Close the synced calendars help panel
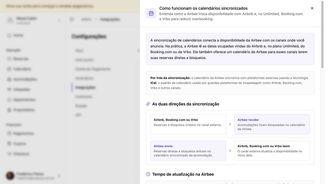Image resolution: width=328 pixels, height=184 pixels. pyautogui.click(x=312, y=8)
